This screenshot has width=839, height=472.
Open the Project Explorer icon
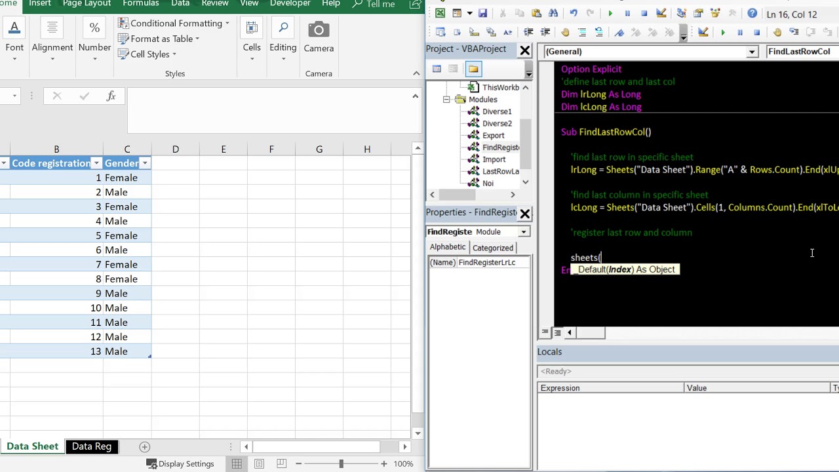682,13
